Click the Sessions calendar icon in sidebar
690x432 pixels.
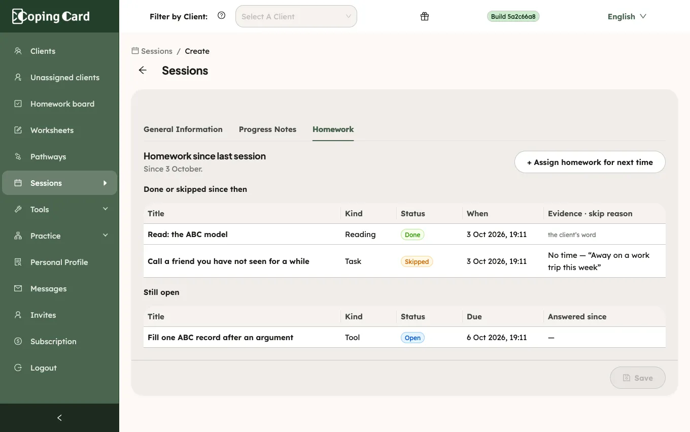tap(18, 183)
